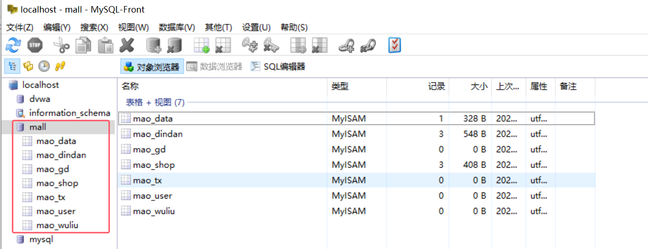Select the mall database in tree

click(x=38, y=127)
